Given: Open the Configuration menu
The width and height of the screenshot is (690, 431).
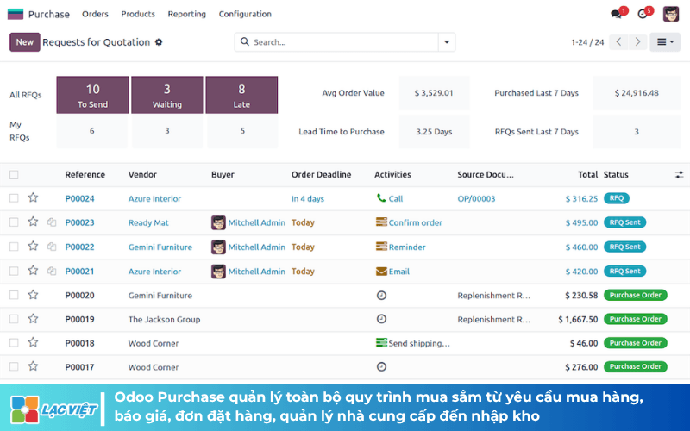Looking at the screenshot, I should (245, 14).
